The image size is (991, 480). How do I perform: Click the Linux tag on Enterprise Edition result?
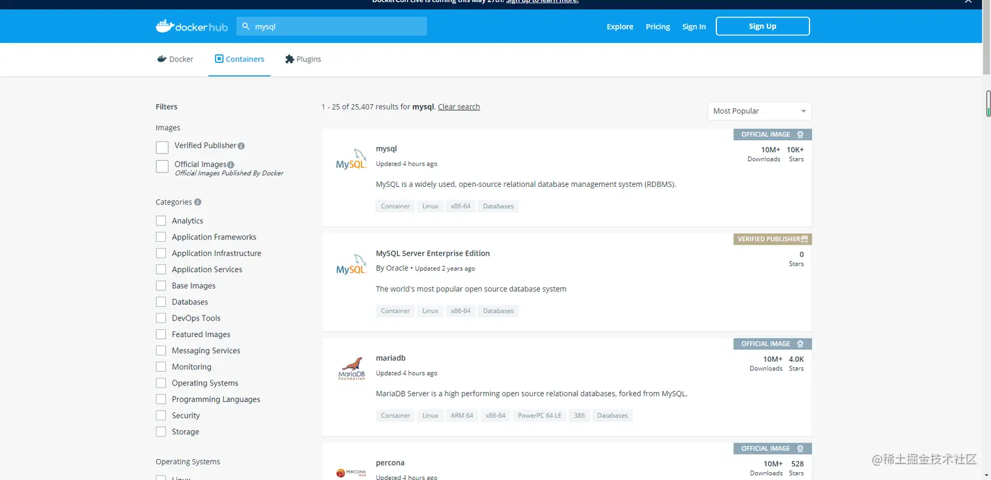[x=430, y=311]
